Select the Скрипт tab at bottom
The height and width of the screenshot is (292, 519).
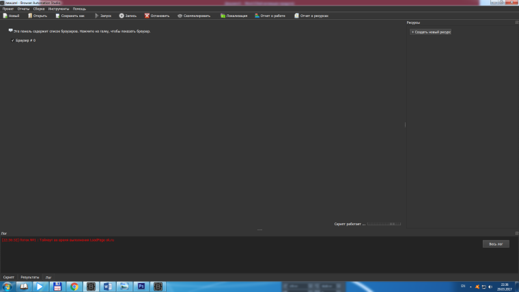[x=9, y=278]
